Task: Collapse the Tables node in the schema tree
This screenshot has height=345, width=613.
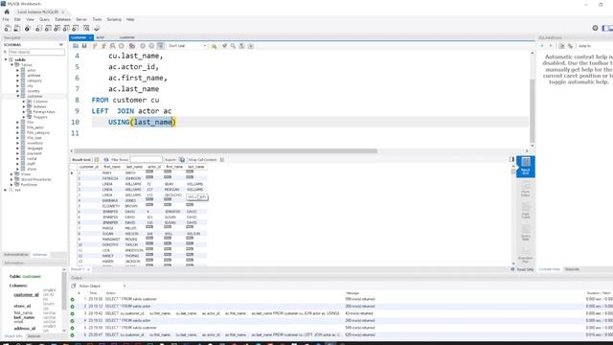Action: pyautogui.click(x=11, y=65)
